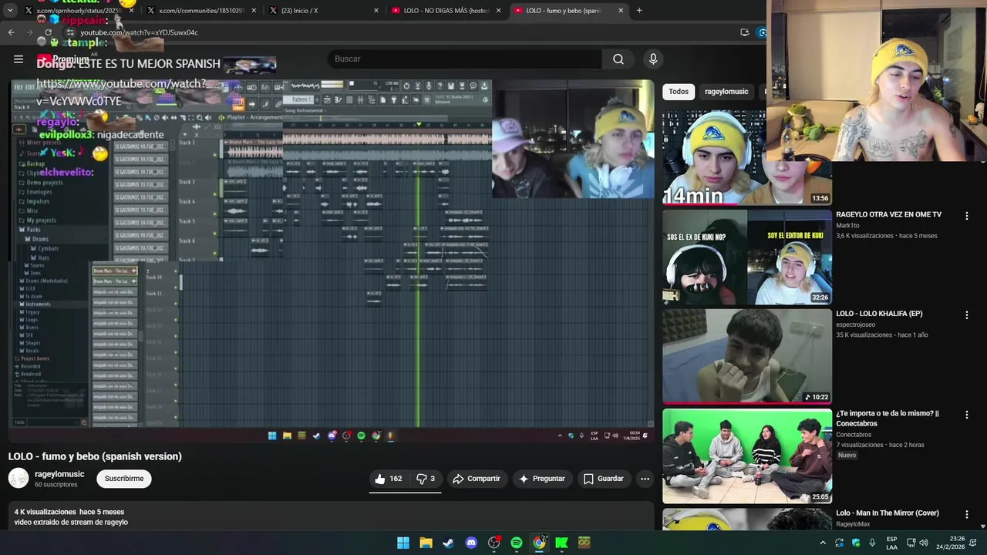Open the rageylomusic channel name link
Viewport: 987px width, 555px height.
click(59, 474)
